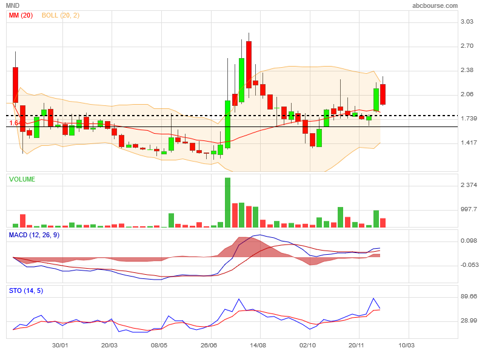The height and width of the screenshot is (351, 485).
Task: Click the 28.99 stochastic axis value
Action: [469, 321]
